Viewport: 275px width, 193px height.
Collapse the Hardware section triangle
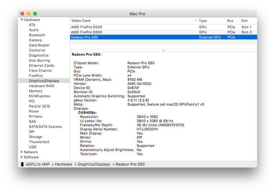click(x=22, y=20)
